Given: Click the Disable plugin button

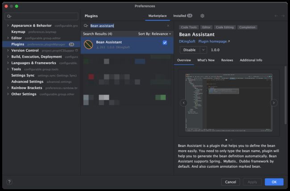Looking at the screenshot, I should (x=190, y=50).
